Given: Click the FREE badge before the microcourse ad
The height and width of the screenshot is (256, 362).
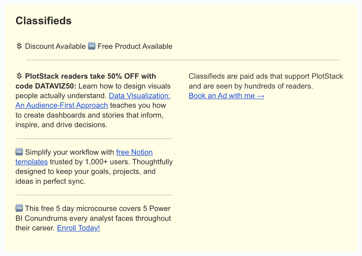Looking at the screenshot, I should (19, 208).
